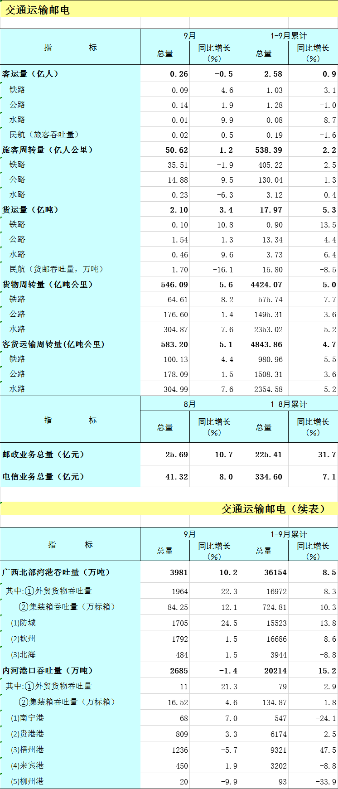Select the 内河港口吞吐量（万吨） row label
338x789 pixels.
tap(48, 671)
